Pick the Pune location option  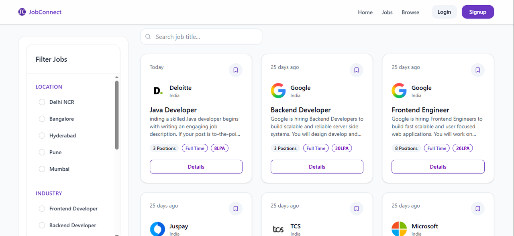pyautogui.click(x=42, y=152)
